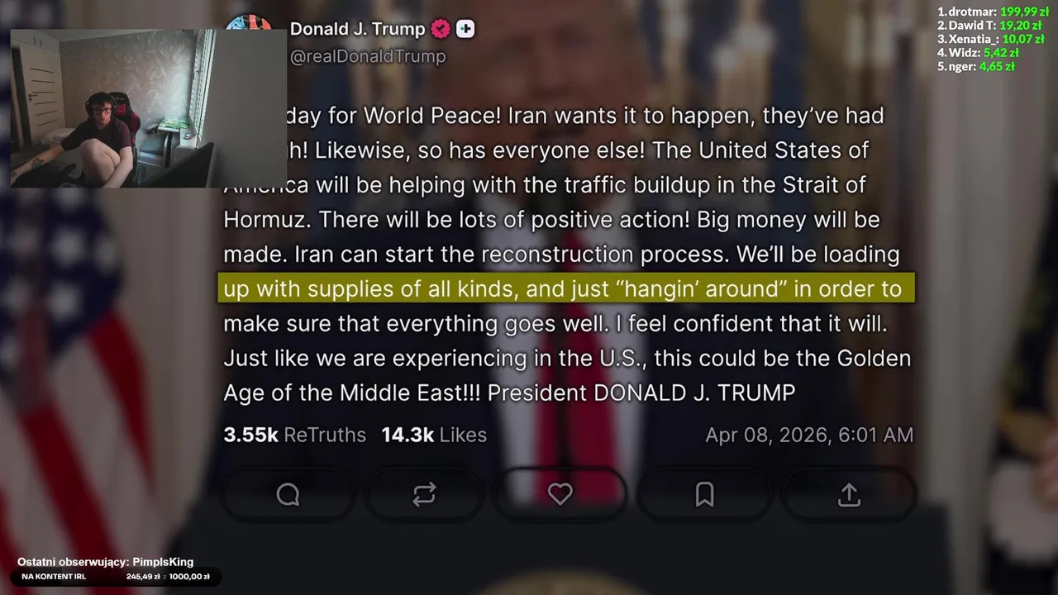The image size is (1058, 595).
Task: Click the red verified badge icon
Action: [x=441, y=29]
